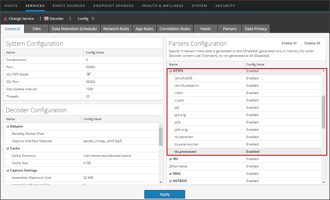This screenshot has height=200, width=330.
Task: Click the Apply button
Action: 164,194
